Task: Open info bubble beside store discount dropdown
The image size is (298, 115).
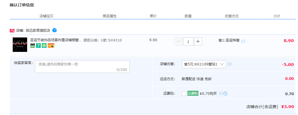Action: 230,64
